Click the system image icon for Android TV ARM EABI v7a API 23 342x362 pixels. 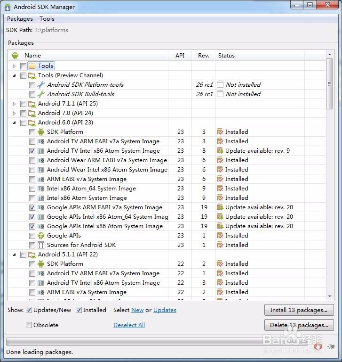(41, 141)
